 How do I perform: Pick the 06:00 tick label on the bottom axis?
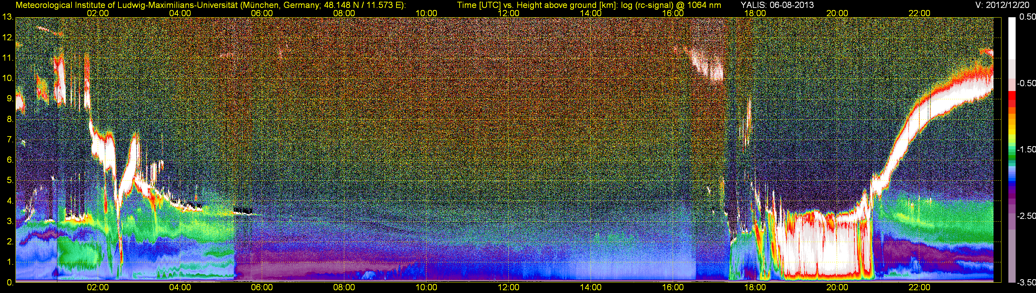click(x=262, y=287)
